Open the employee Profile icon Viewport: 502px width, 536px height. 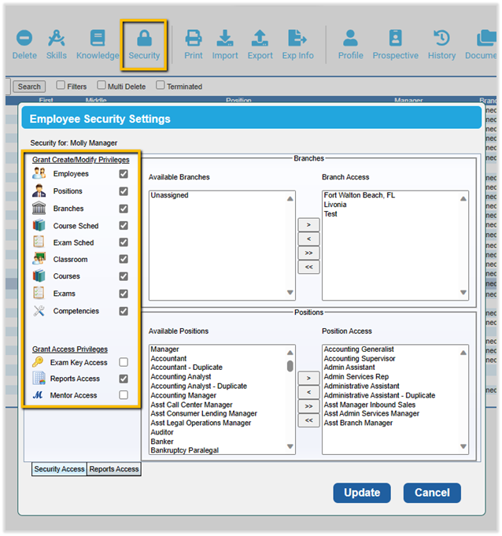click(x=350, y=39)
